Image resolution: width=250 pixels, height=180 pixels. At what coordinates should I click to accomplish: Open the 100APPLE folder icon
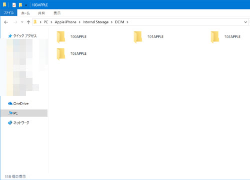61,37
